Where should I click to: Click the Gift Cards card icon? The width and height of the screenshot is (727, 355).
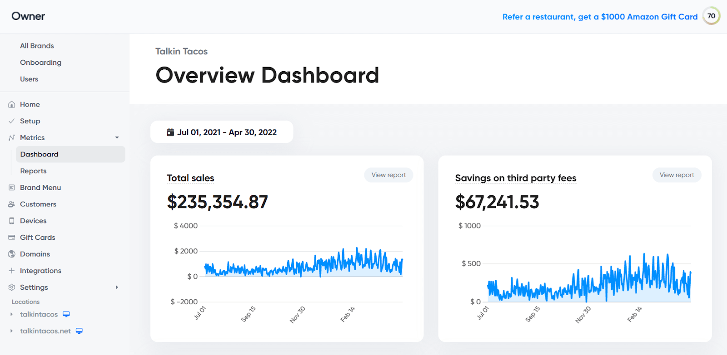pos(12,238)
